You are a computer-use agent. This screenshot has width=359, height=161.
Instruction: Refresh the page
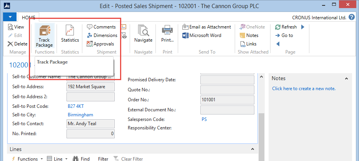pyautogui.click(x=286, y=27)
